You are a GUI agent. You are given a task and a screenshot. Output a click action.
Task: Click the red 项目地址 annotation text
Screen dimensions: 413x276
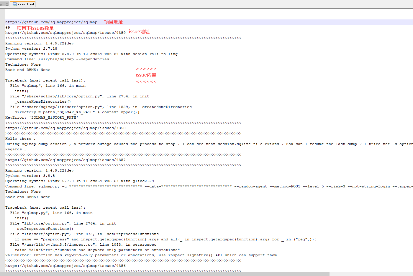click(x=113, y=22)
